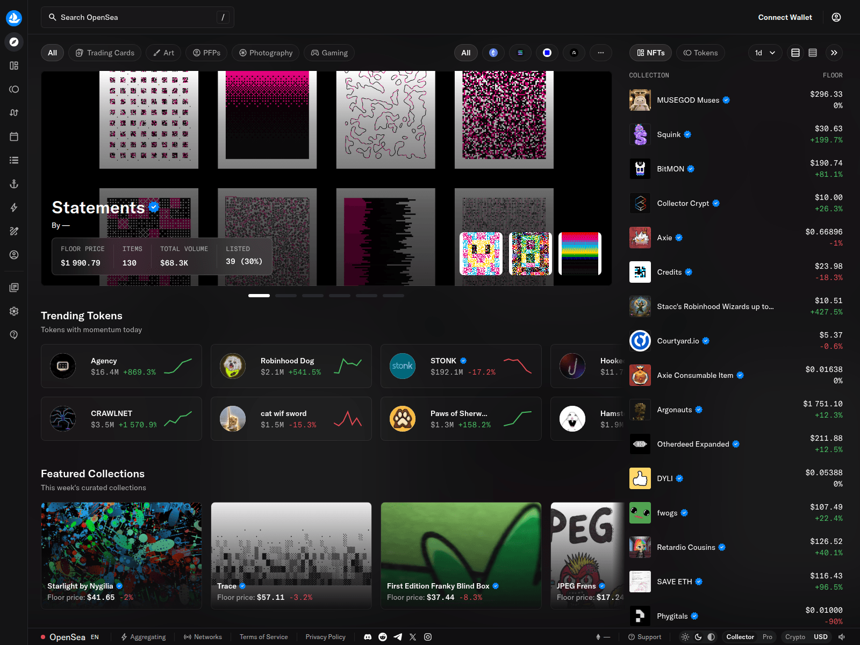This screenshot has width=860, height=645.
Task: Open the Reddit link in footer
Action: pos(383,637)
